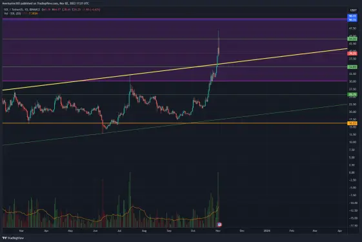Click the 47.50 price axis tick
Viewport: 362px width, 242px height.
tap(352, 28)
